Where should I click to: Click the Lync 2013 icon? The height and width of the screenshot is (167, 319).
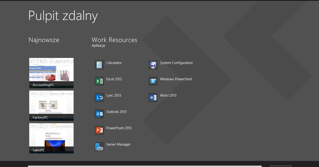tap(99, 98)
